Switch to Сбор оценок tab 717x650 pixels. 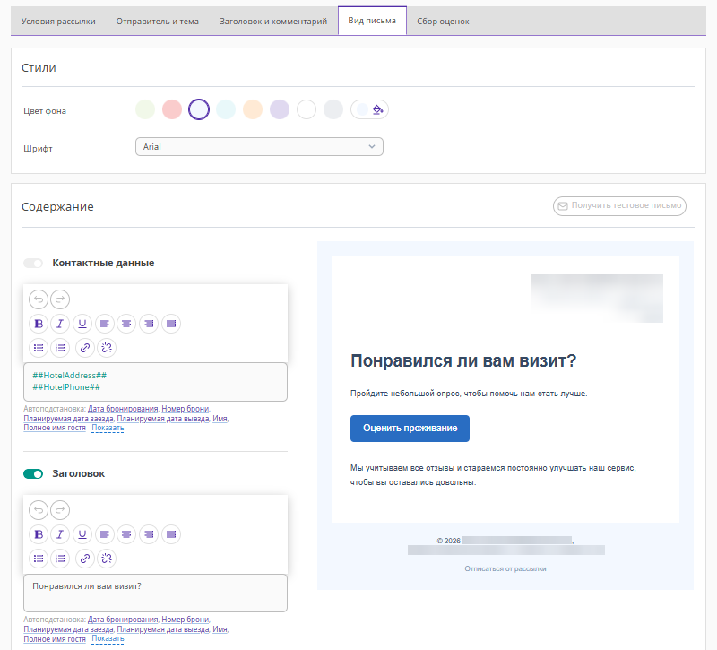tap(442, 21)
